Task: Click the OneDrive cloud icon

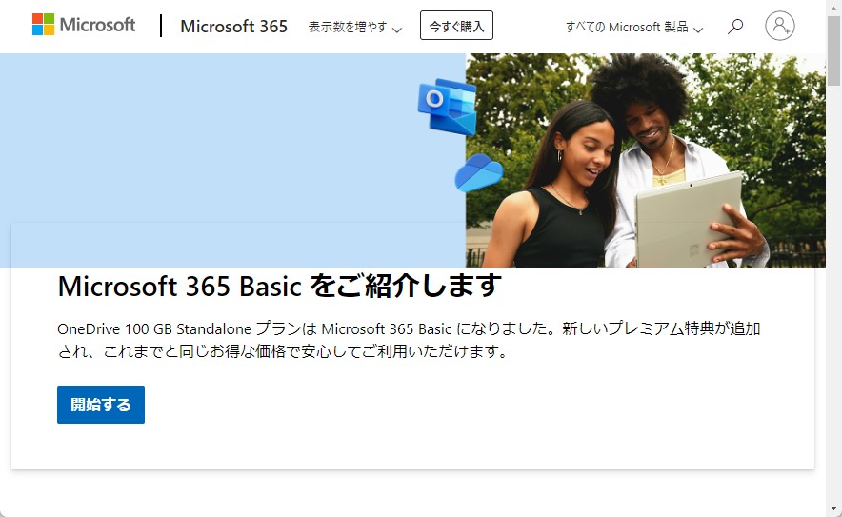Action: pos(478,173)
